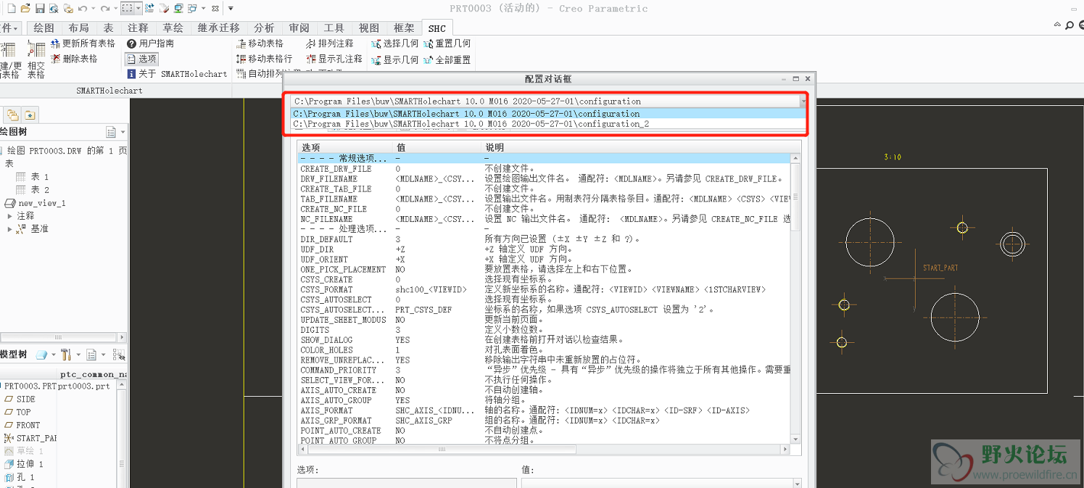Open the Undo history dropdown arrow
Viewport: 1084px width, 488px height.
click(x=92, y=8)
